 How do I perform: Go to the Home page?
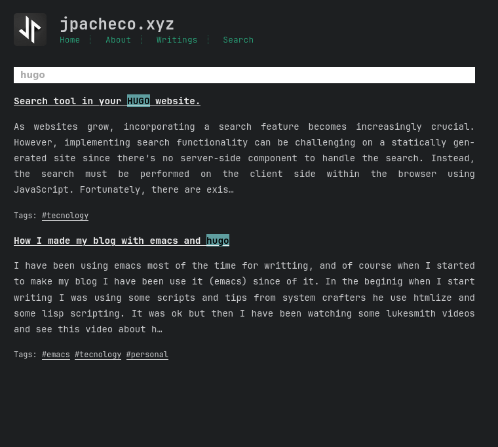tap(69, 40)
